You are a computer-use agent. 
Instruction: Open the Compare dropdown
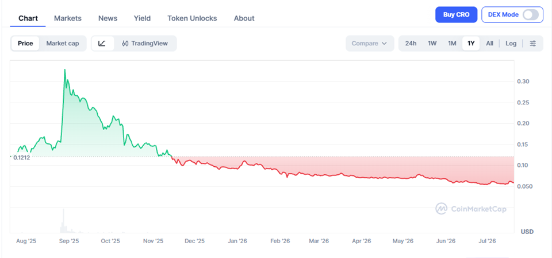370,44
